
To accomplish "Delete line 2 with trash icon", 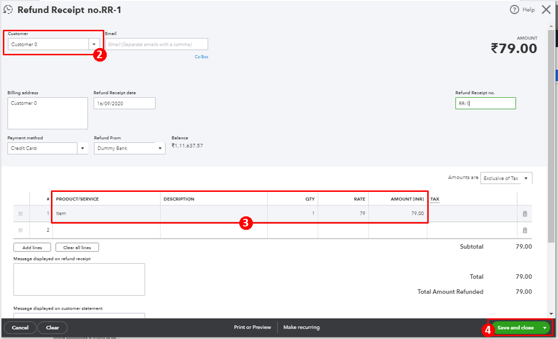I will click(525, 230).
